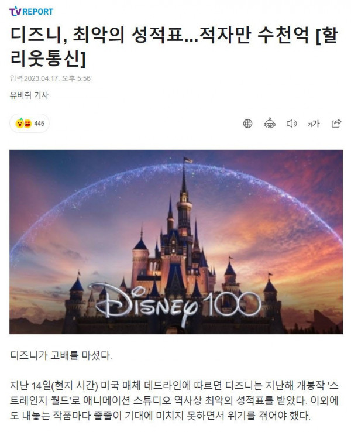Open reactions via the 445 count
Image resolution: width=351 pixels, height=432 pixels.
pos(39,124)
